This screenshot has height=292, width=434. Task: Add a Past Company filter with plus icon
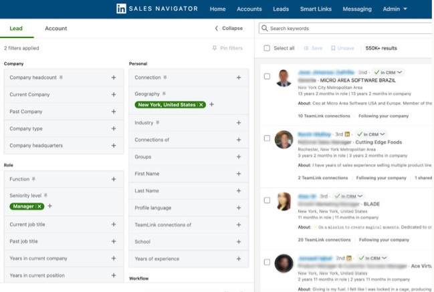114,112
